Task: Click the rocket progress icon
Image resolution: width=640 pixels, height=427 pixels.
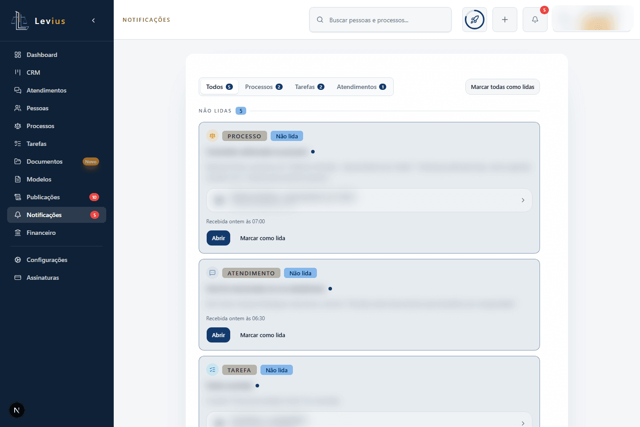Action: [475, 20]
